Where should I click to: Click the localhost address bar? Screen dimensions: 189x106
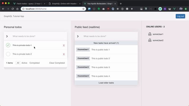click(x=53, y=9)
